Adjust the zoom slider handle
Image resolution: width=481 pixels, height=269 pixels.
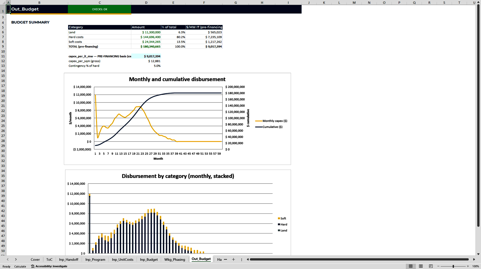pyautogui.click(x=453, y=266)
